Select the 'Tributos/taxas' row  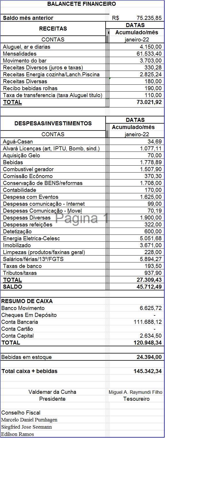point(82,273)
